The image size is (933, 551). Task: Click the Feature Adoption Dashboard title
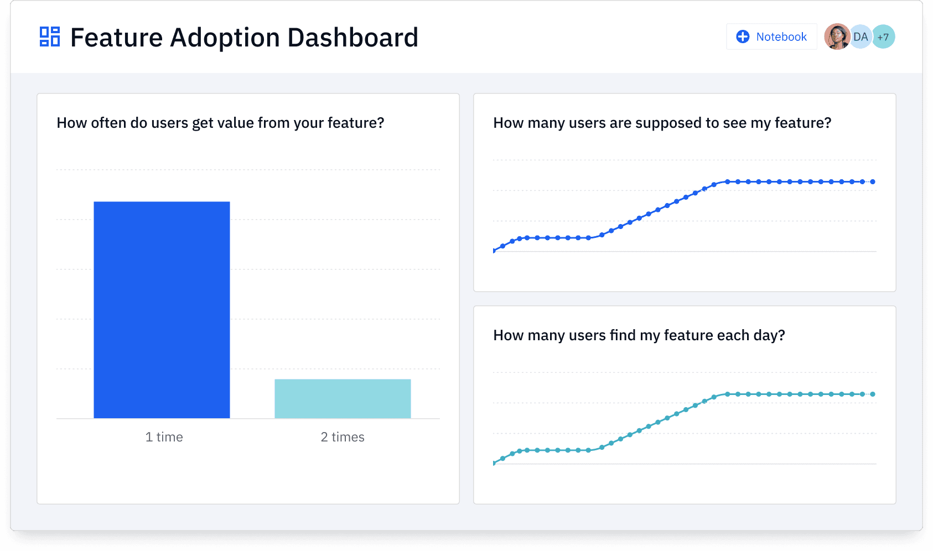(244, 38)
